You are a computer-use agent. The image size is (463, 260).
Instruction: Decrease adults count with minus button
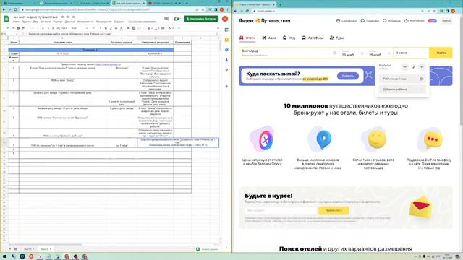pyautogui.click(x=405, y=67)
